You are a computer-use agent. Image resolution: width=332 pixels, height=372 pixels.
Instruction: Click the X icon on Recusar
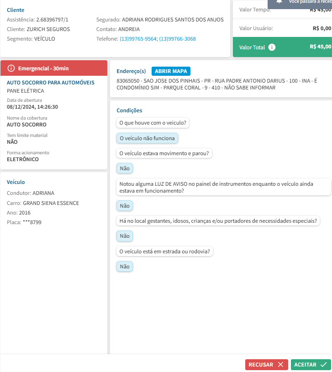pos(280,364)
